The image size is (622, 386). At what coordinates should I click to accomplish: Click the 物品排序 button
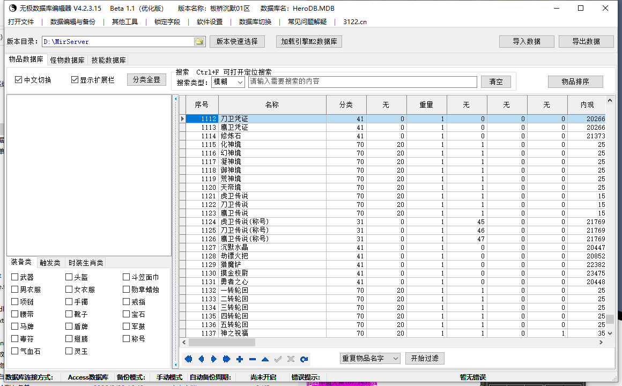575,81
